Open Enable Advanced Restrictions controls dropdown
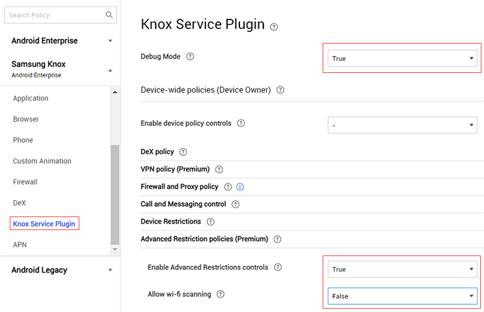This screenshot has width=484, height=312. coord(402,269)
